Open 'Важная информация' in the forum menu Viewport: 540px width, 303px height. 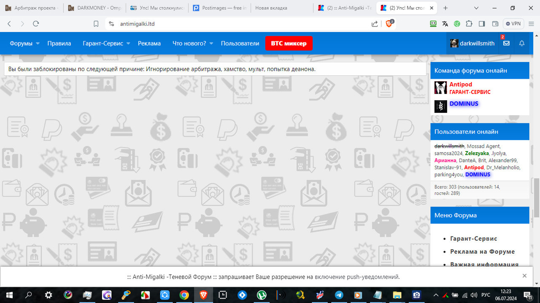(484, 264)
